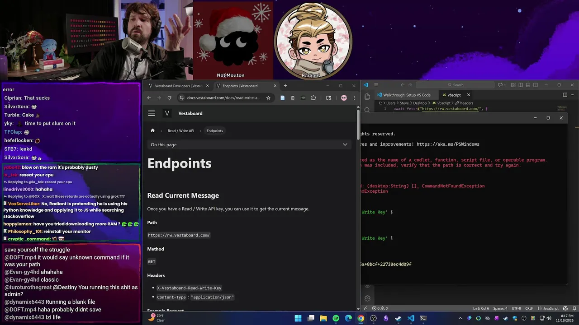Open VS Code editor more actions ellipsis
Screen dimensions: 579x325
click(x=572, y=95)
